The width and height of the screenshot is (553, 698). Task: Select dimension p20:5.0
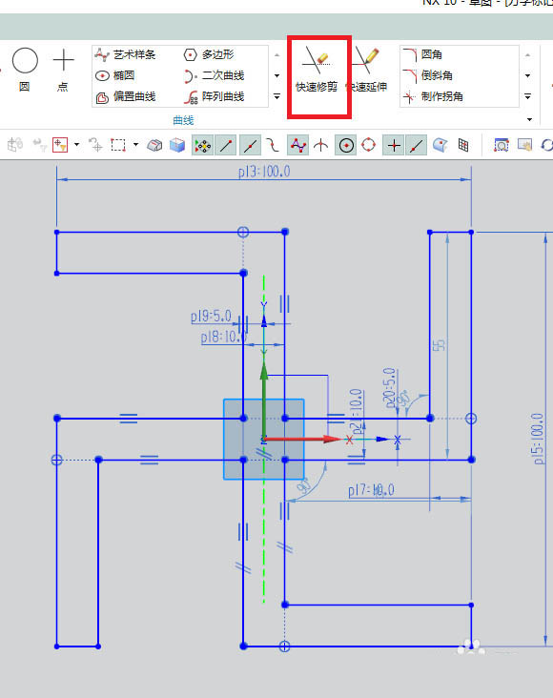click(390, 387)
